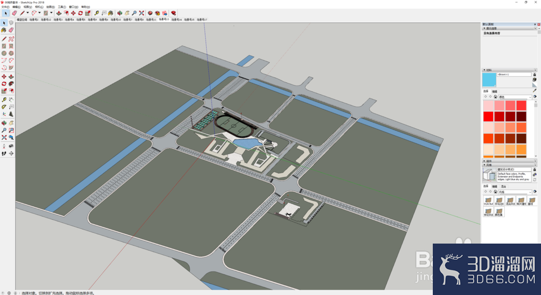Switch to the 场景号2 scene tab

[x=34, y=19]
